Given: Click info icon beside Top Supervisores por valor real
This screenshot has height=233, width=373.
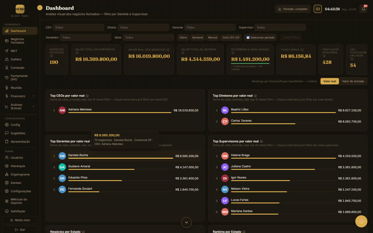Looking at the screenshot, I should [x=261, y=141].
